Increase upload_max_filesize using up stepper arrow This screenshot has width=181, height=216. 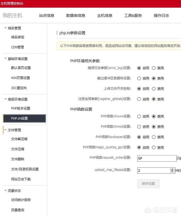click(x=172, y=169)
